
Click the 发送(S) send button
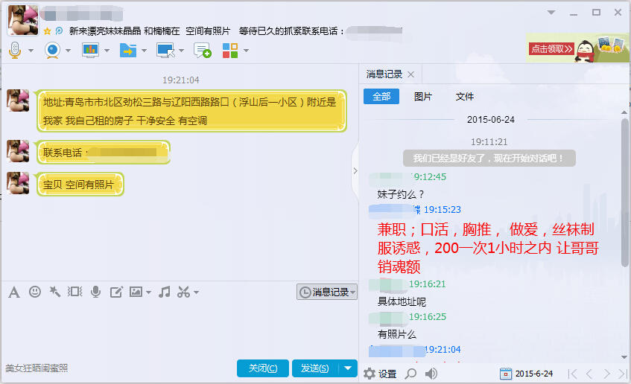[314, 368]
